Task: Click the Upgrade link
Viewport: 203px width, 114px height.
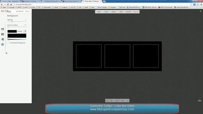Action: point(20,11)
